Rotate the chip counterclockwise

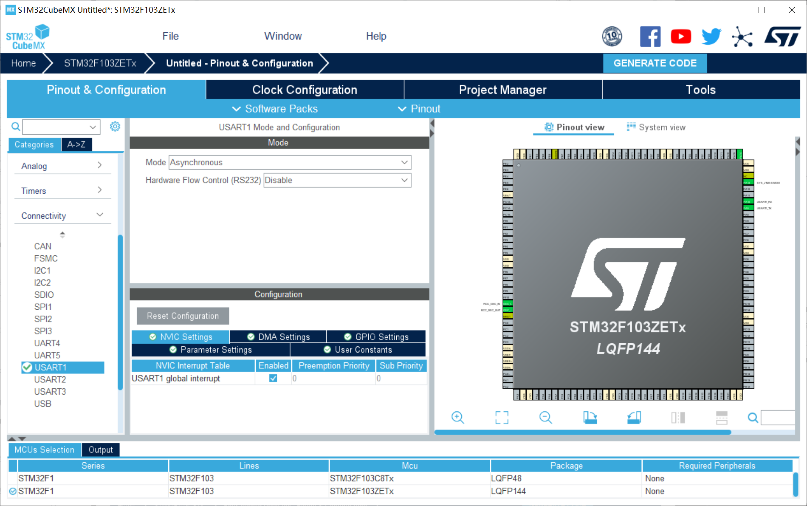[x=634, y=418]
